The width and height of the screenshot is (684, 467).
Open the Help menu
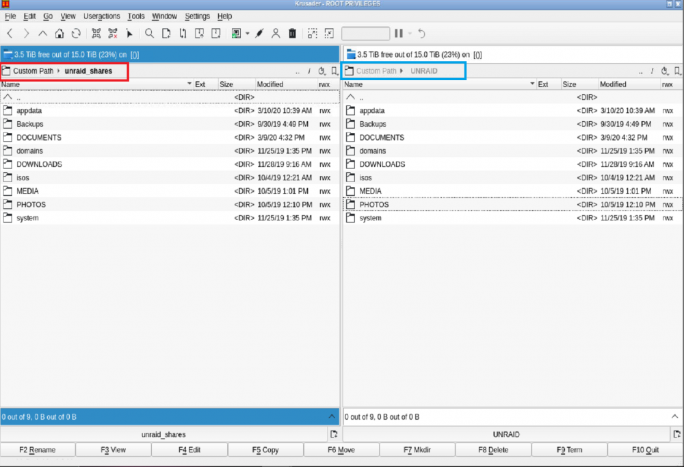(224, 16)
